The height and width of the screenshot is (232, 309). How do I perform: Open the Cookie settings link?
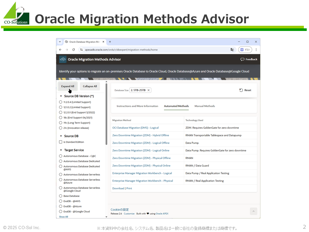point(120,209)
